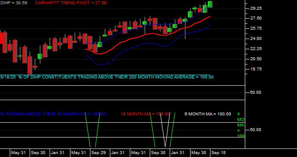The width and height of the screenshot is (297, 157).
Task: Click the May 30 date axis label
Action: (x=199, y=153)
